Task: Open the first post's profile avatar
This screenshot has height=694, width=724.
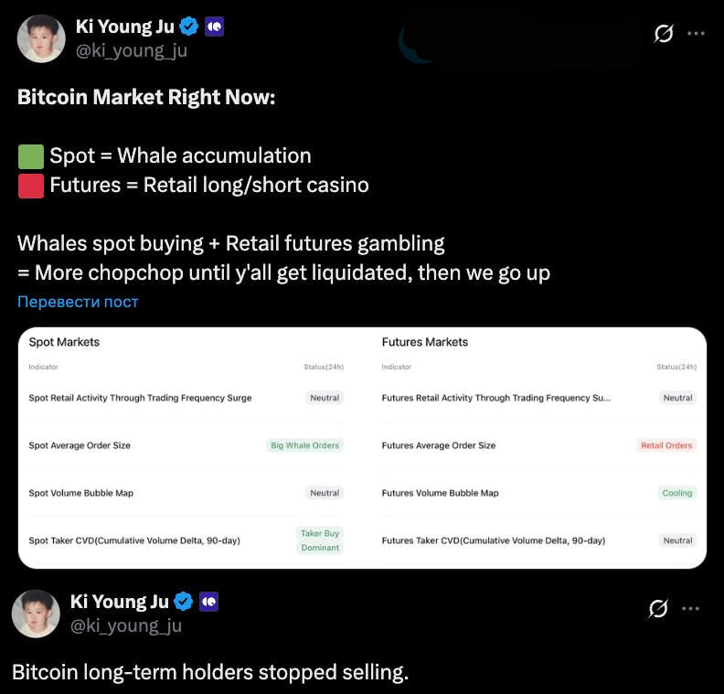Action: 41,38
